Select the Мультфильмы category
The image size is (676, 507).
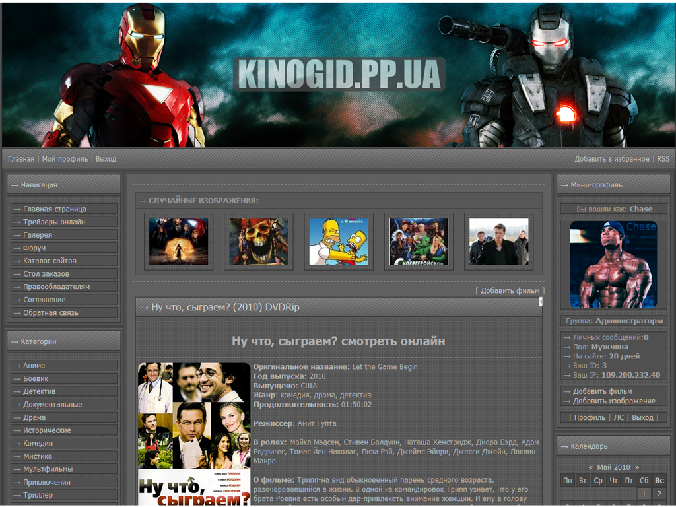(64, 469)
